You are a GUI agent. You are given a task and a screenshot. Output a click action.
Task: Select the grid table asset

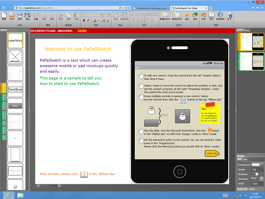click(15, 171)
